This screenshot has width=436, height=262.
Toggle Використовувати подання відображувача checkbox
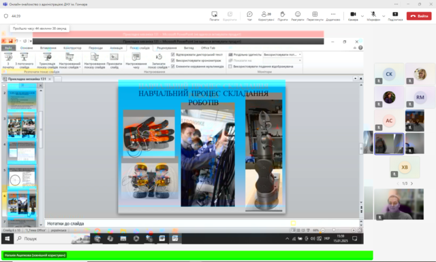230,67
